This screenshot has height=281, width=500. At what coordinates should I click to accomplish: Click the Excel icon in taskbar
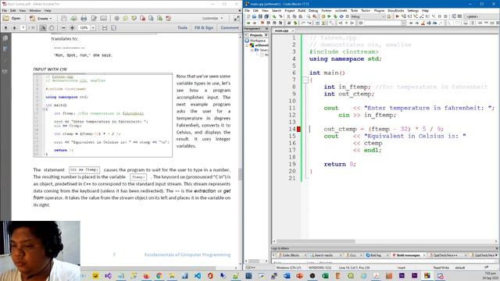coord(325,276)
